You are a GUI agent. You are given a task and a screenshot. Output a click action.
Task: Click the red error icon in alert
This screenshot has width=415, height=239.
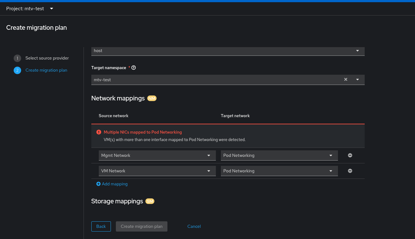(99, 132)
